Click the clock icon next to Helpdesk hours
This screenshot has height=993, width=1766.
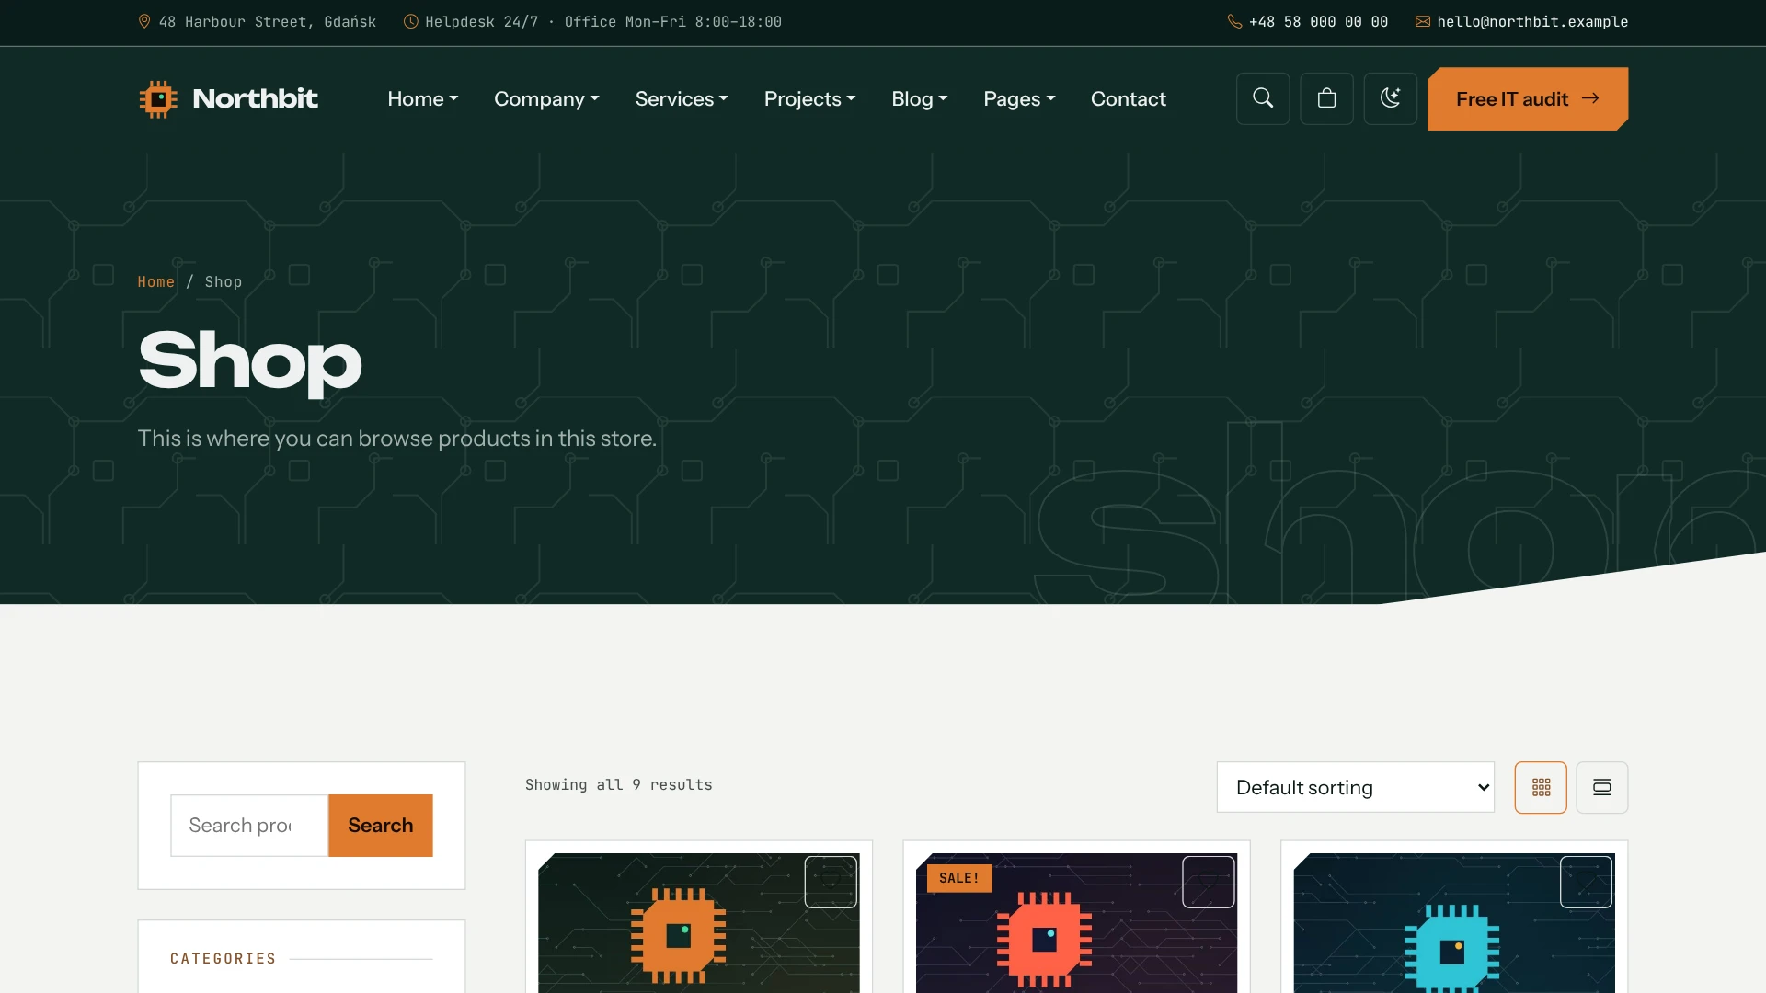click(410, 21)
